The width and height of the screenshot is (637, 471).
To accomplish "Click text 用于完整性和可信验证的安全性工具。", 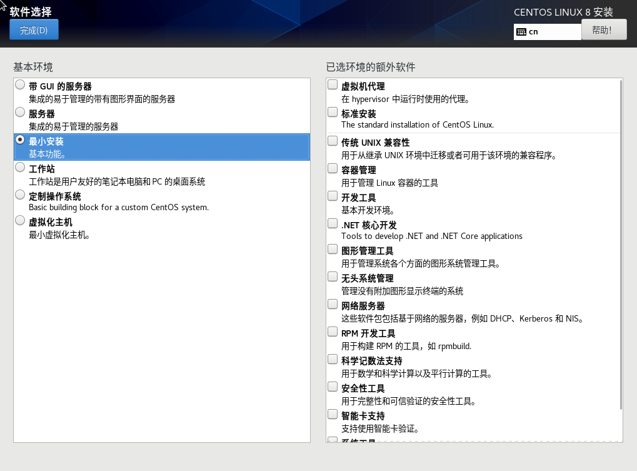I will tap(409, 401).
